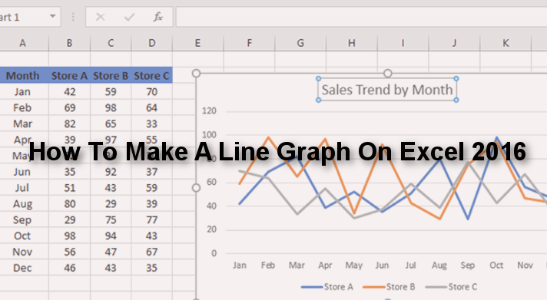This screenshot has width=547, height=300.
Task: Click Store A value 46 for Dec
Action: tap(69, 268)
